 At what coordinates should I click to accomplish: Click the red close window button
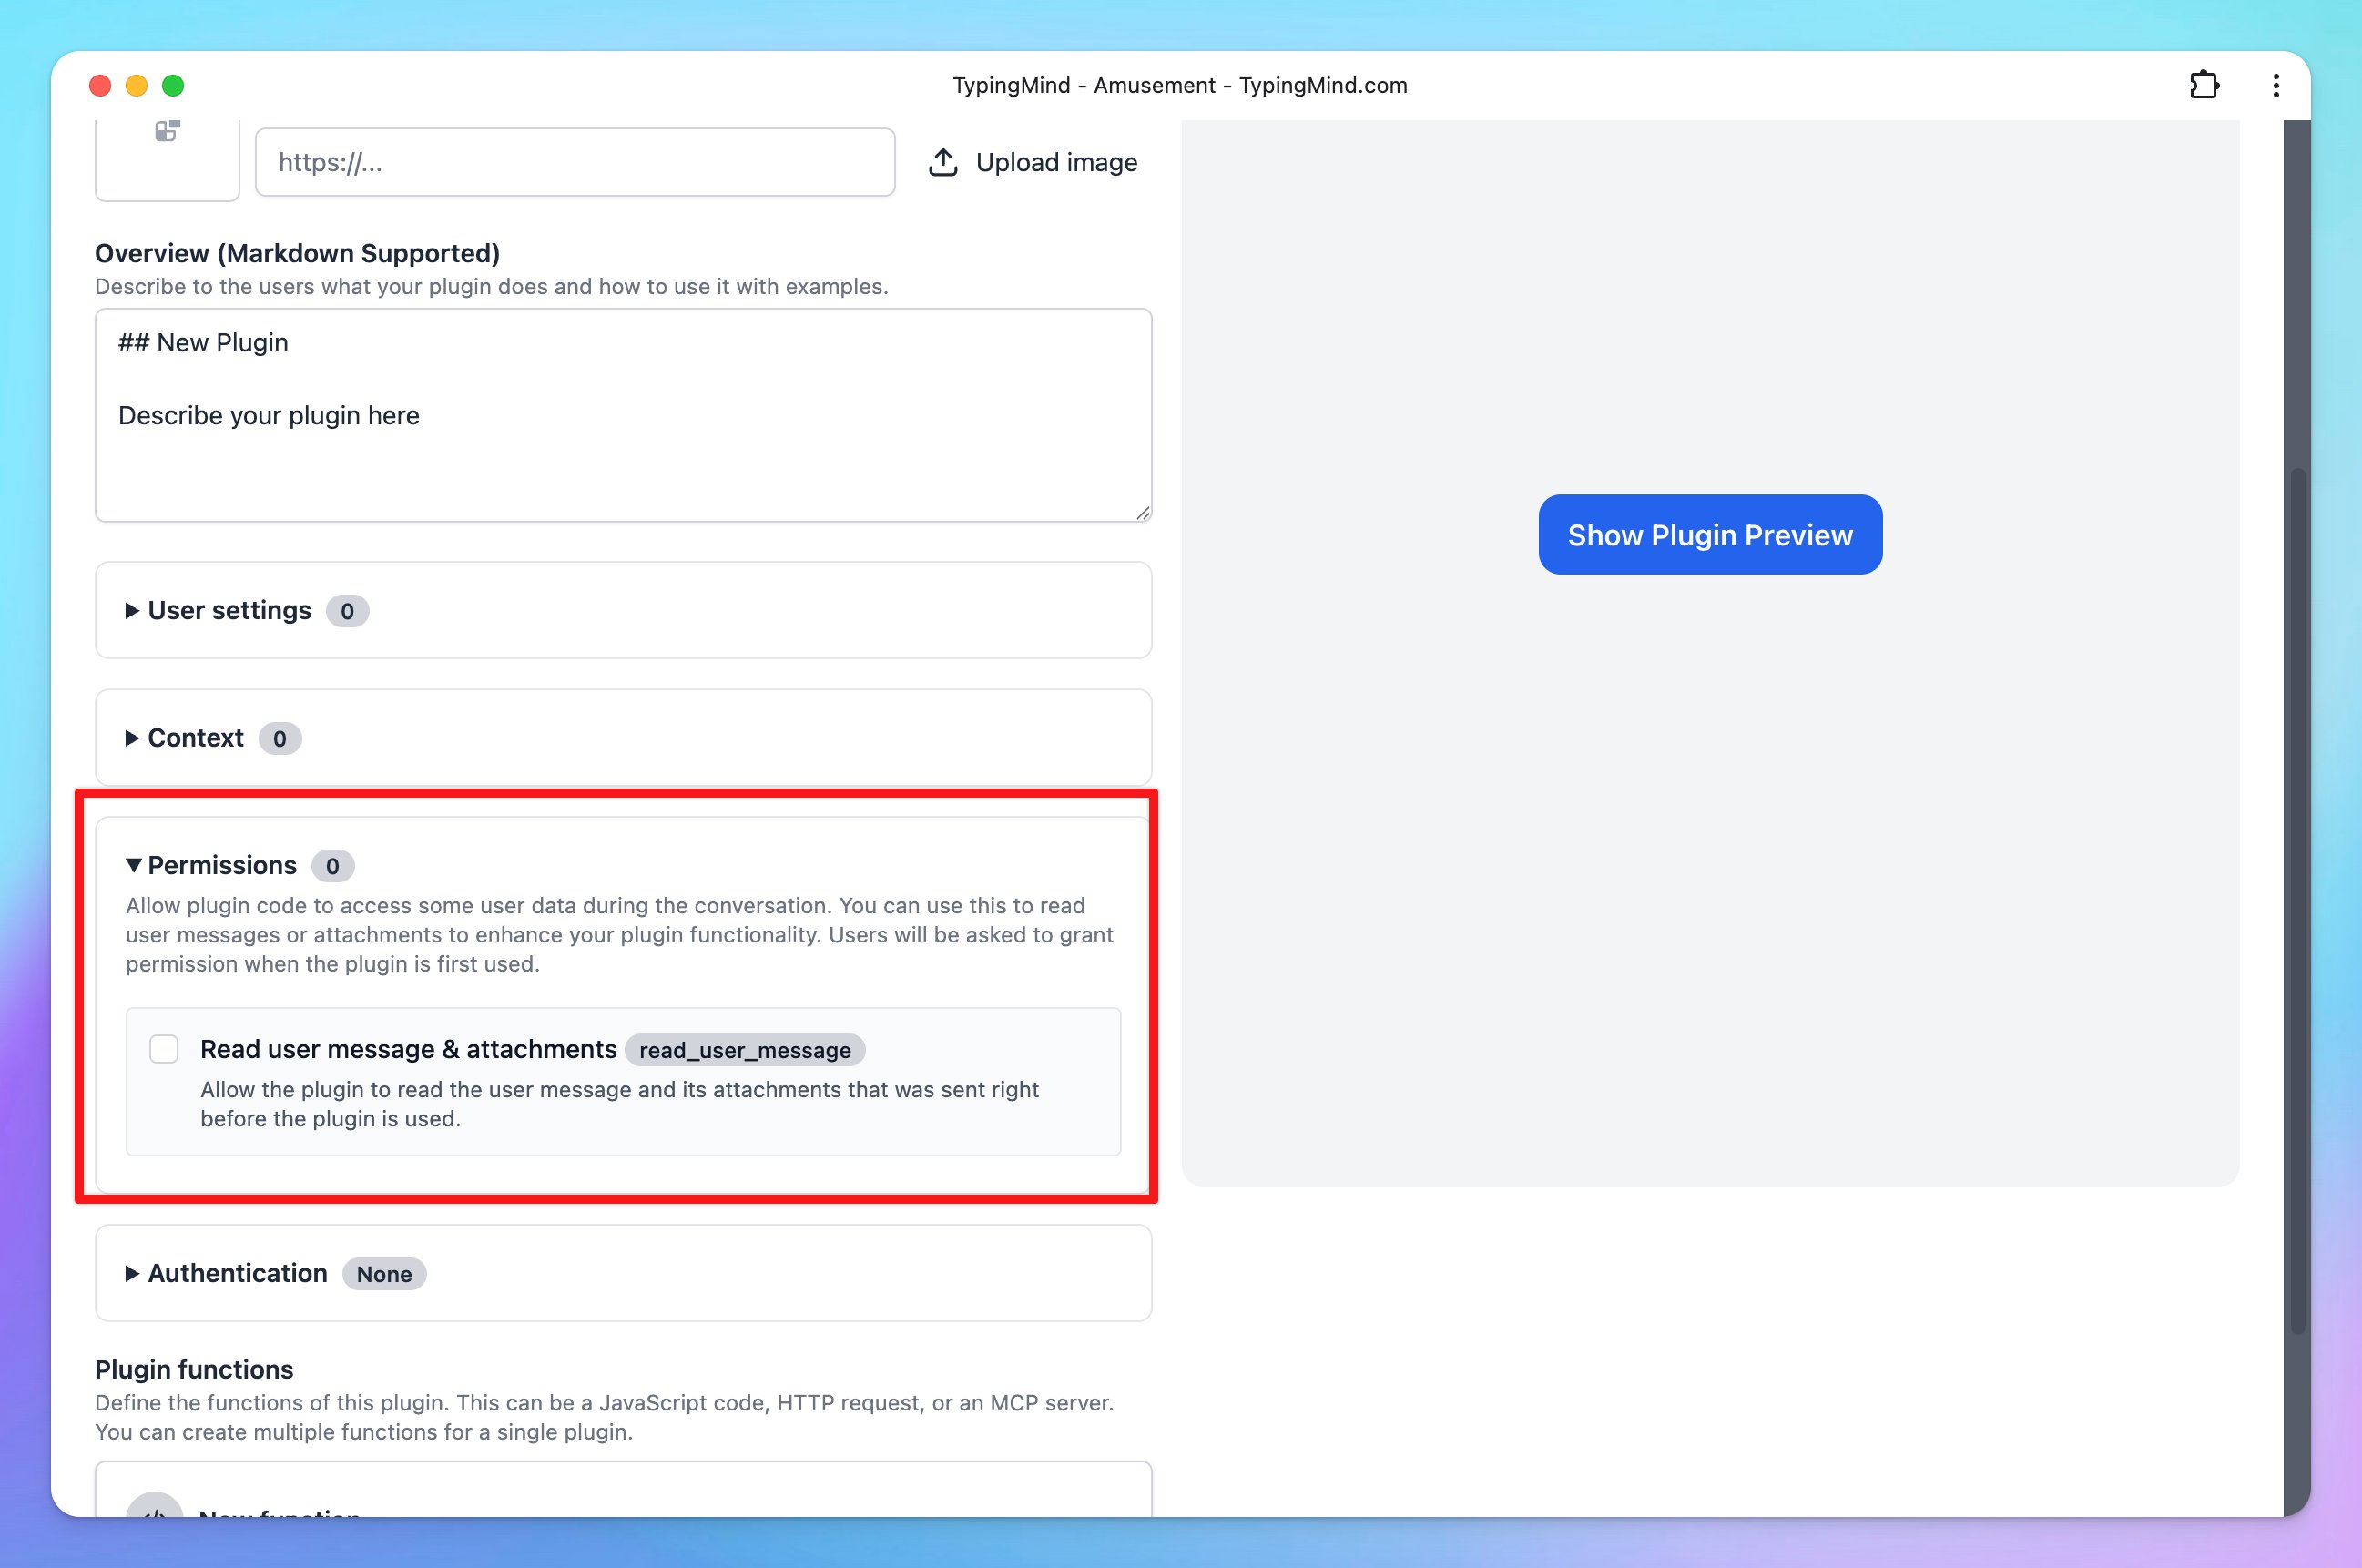point(100,86)
